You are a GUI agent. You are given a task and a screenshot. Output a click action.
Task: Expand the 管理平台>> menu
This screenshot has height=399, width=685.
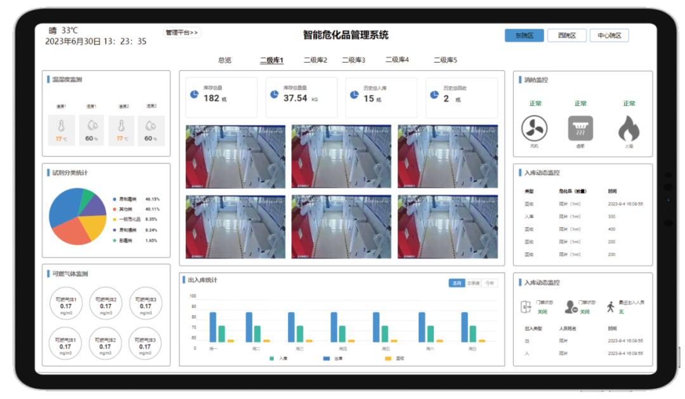tap(182, 32)
